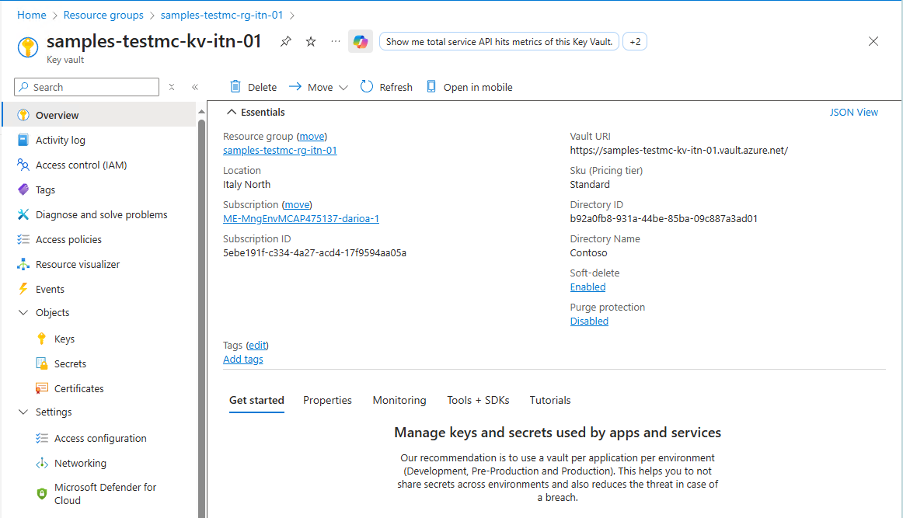Click the Purge protection Disabled link
The height and width of the screenshot is (518, 903).
589,321
